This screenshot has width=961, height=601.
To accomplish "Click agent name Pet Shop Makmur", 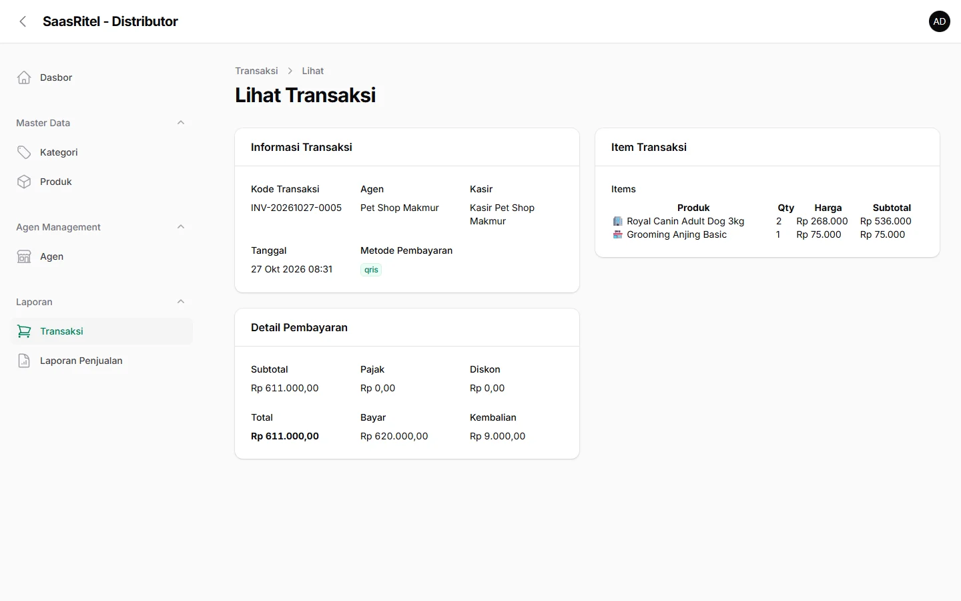I will click(400, 208).
